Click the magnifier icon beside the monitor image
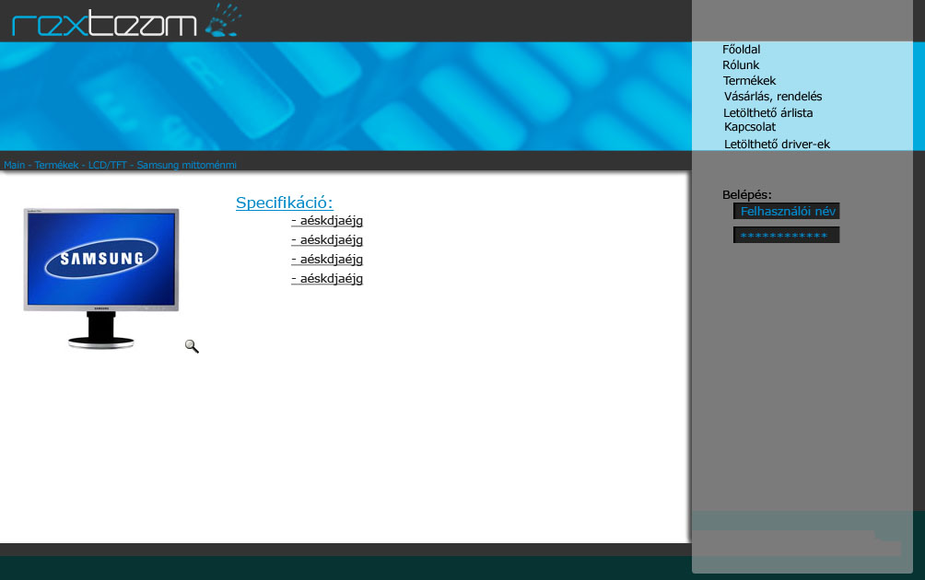Image resolution: width=925 pixels, height=580 pixels. 192,346
